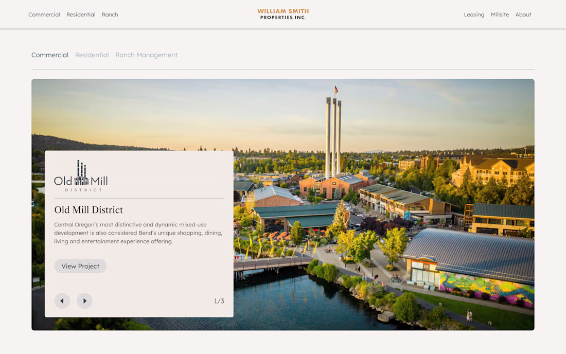Open the About page
The image size is (566, 354).
pos(523,14)
